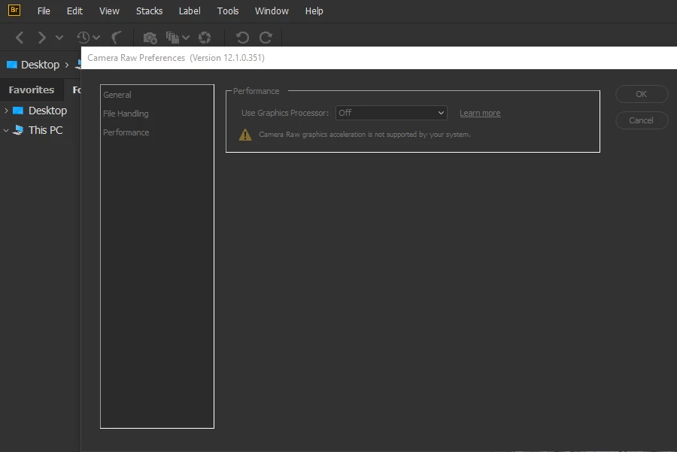Click the Adobe Bridge Br logo icon
The width and height of the screenshot is (677, 452).
(x=14, y=10)
